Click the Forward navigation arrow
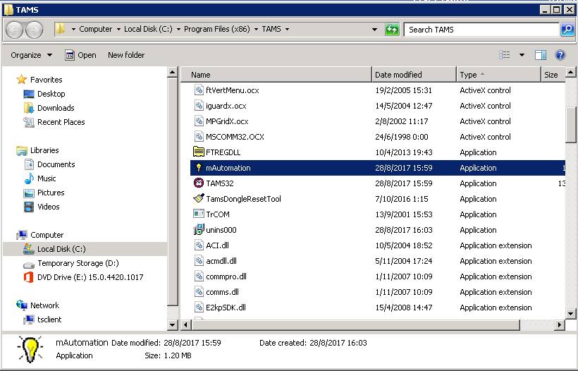Image resolution: width=578 pixels, height=371 pixels. 34,29
